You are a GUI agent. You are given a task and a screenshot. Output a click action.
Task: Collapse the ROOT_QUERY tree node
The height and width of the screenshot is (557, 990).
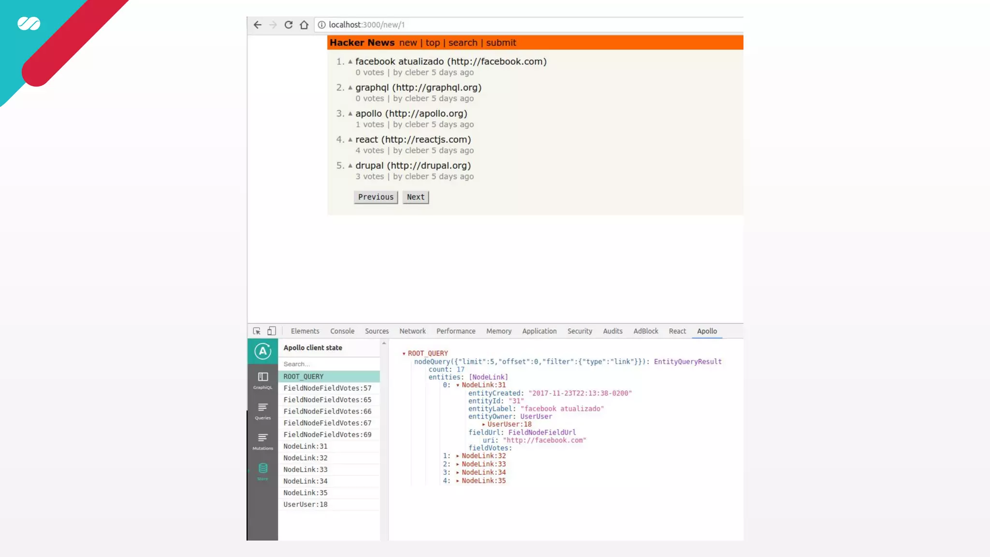pyautogui.click(x=404, y=354)
